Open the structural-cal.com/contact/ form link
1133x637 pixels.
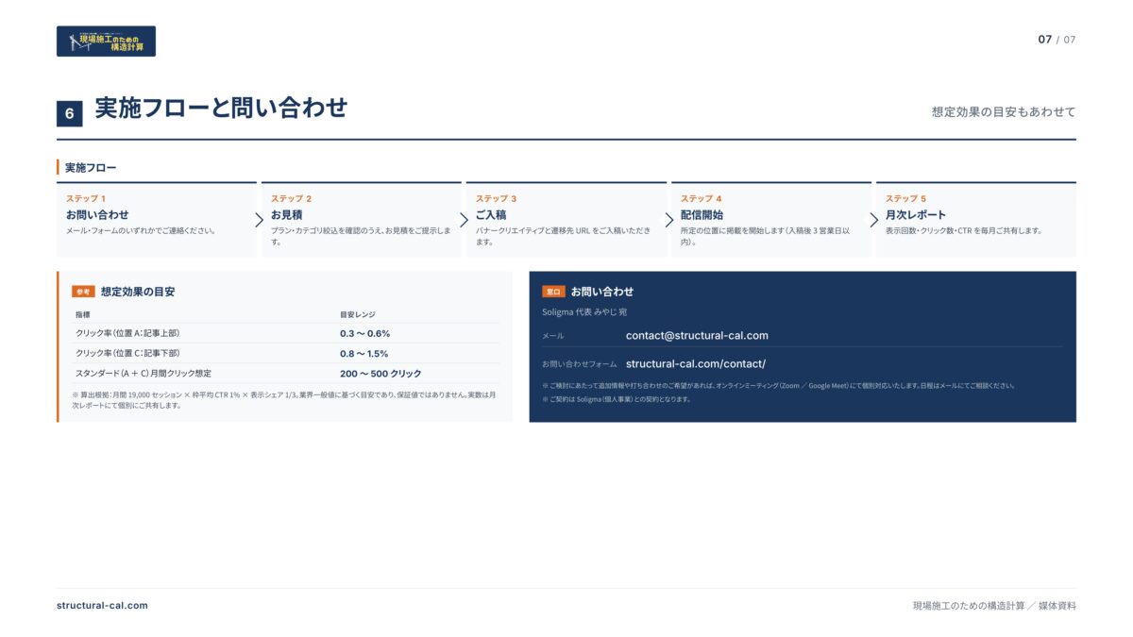pyautogui.click(x=696, y=363)
